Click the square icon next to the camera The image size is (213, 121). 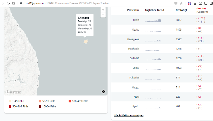click(x=206, y=3)
